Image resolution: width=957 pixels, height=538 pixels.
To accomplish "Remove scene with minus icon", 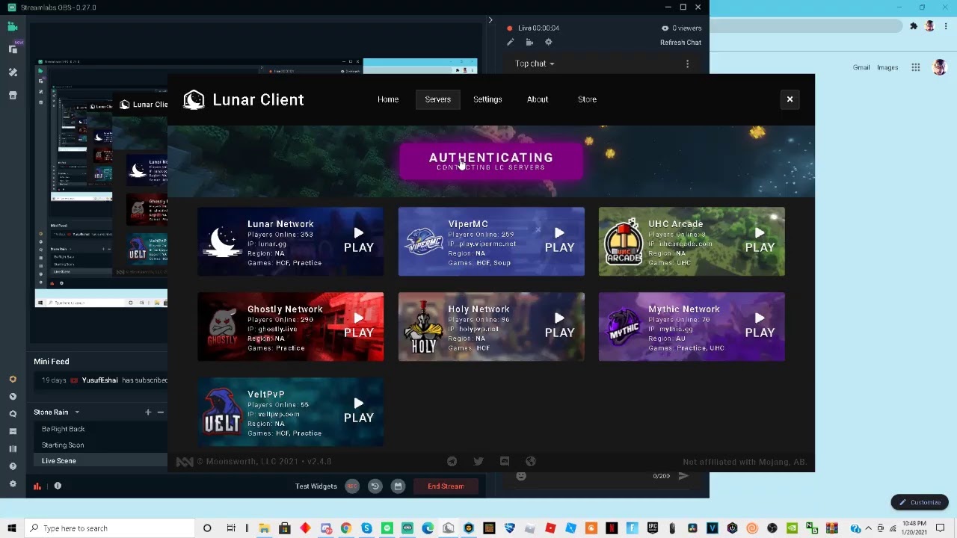I will coord(160,412).
